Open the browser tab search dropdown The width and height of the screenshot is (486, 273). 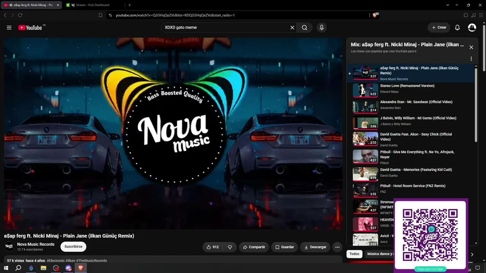(x=448, y=5)
